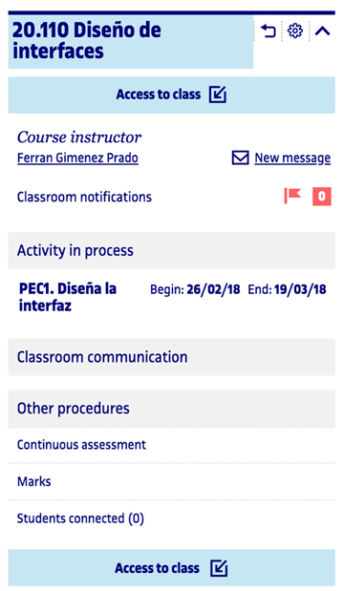This screenshot has width=344, height=591.
Task: Click the 20.110 Diseño de interfaces title
Action: [87, 41]
